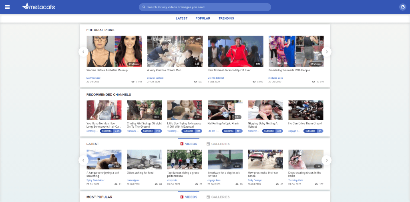Select VIDEOS tab in Most Popular section

pos(189,197)
